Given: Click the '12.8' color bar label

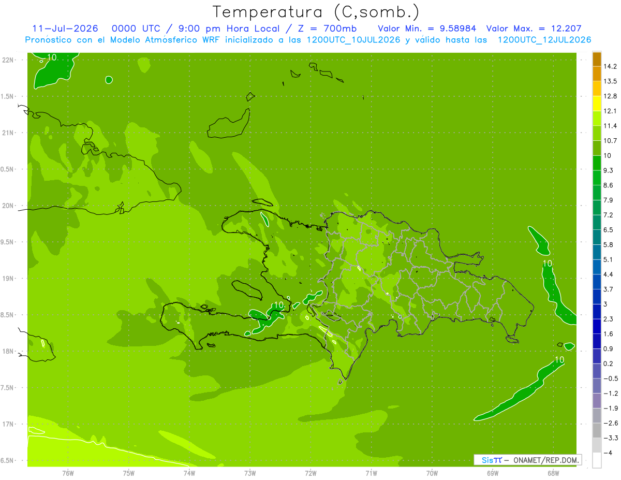Looking at the screenshot, I should coord(611,96).
